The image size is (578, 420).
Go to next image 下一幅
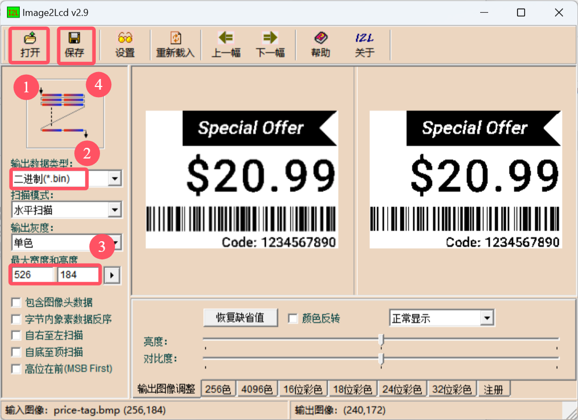click(x=270, y=45)
